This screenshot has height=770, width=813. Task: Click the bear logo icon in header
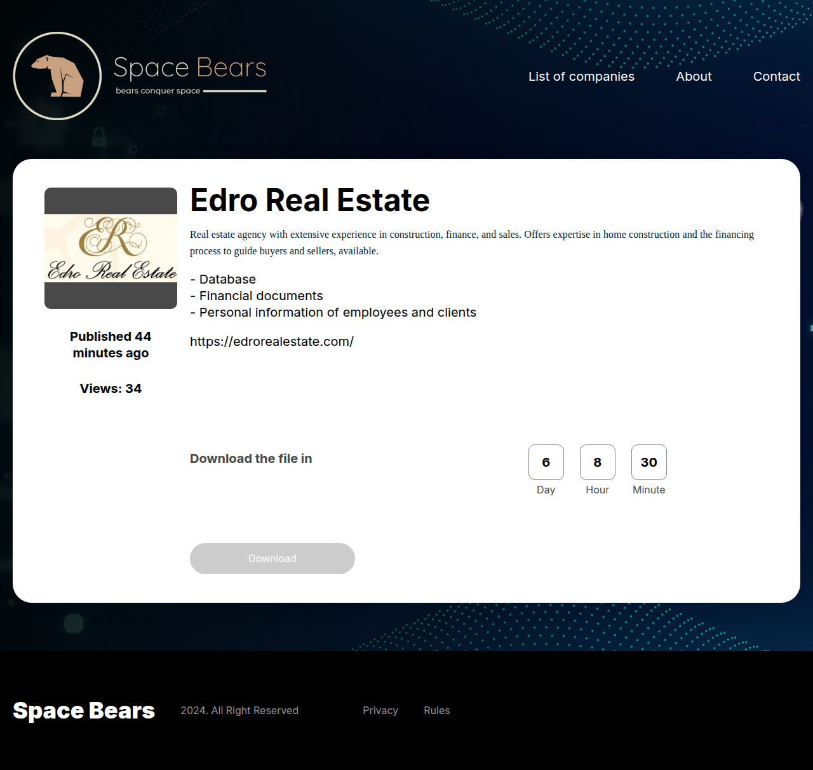(x=57, y=76)
